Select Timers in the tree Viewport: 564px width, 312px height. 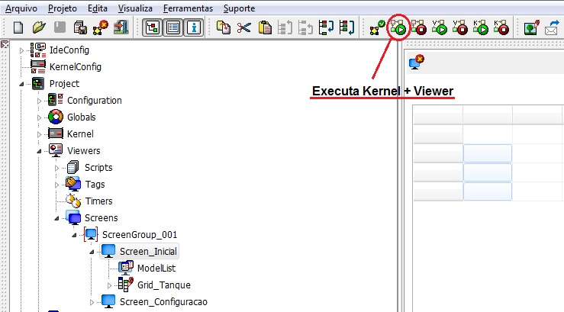pos(98,201)
